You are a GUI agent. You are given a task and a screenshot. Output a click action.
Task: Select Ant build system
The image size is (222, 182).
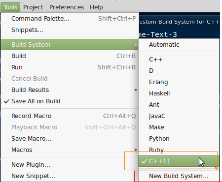click(179, 105)
